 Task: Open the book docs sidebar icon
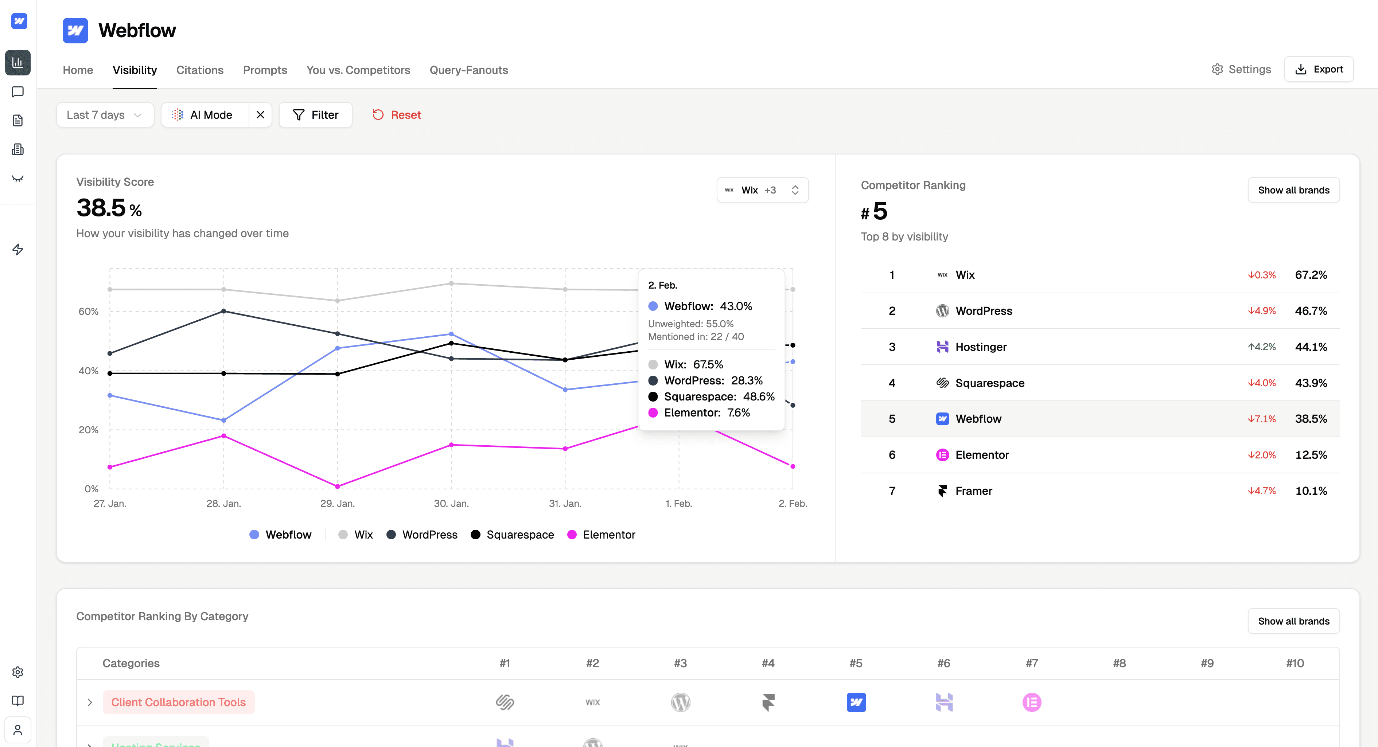pos(17,700)
